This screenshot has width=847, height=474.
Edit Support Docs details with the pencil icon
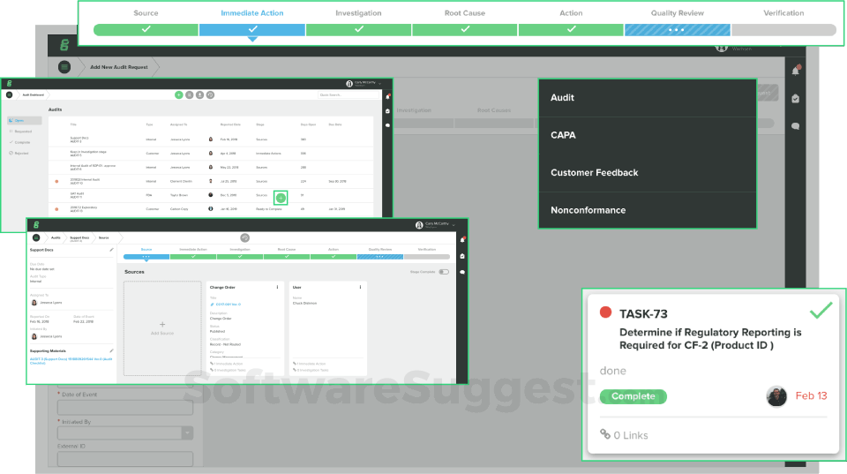tap(111, 251)
